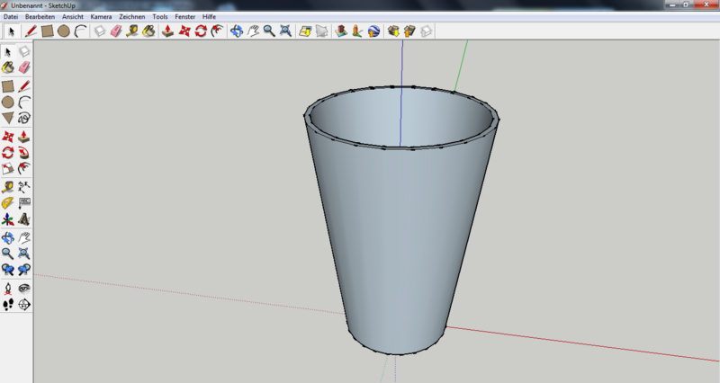Click the Preview in Google Earth icon
The height and width of the screenshot is (383, 720).
point(373,31)
